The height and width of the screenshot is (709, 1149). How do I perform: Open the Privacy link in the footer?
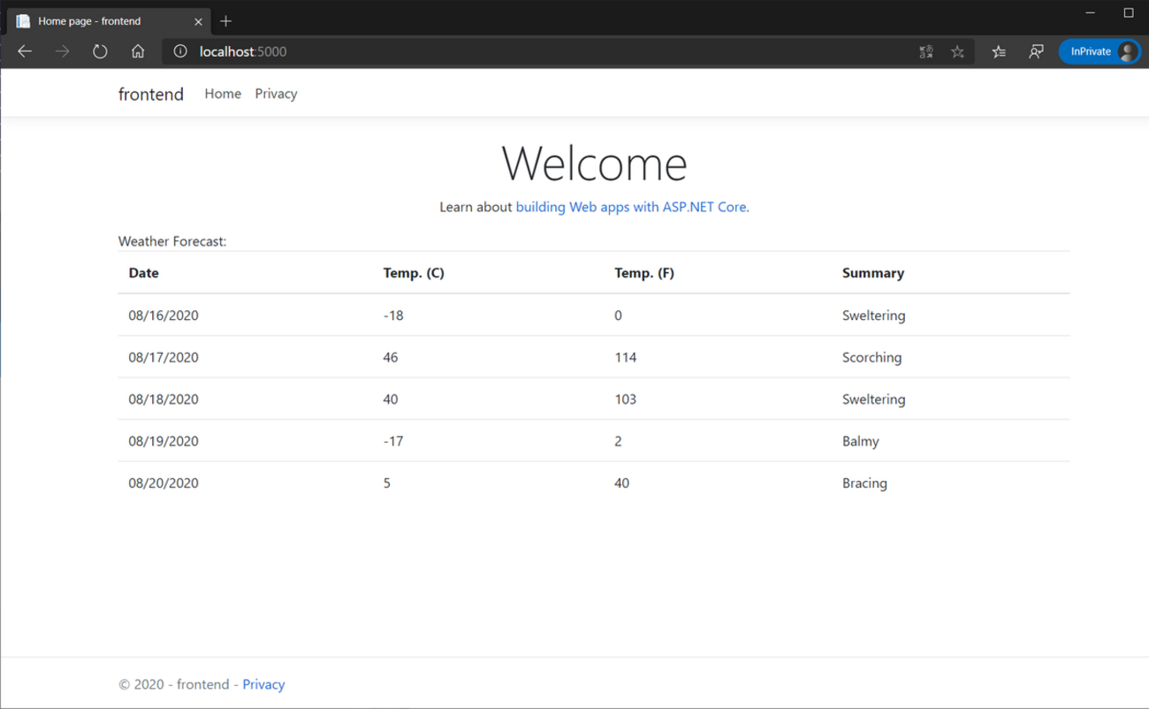(263, 684)
